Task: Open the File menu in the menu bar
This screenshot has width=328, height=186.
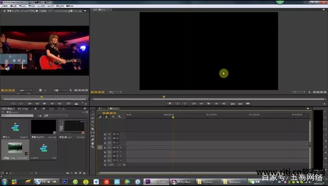Action: click(4, 6)
